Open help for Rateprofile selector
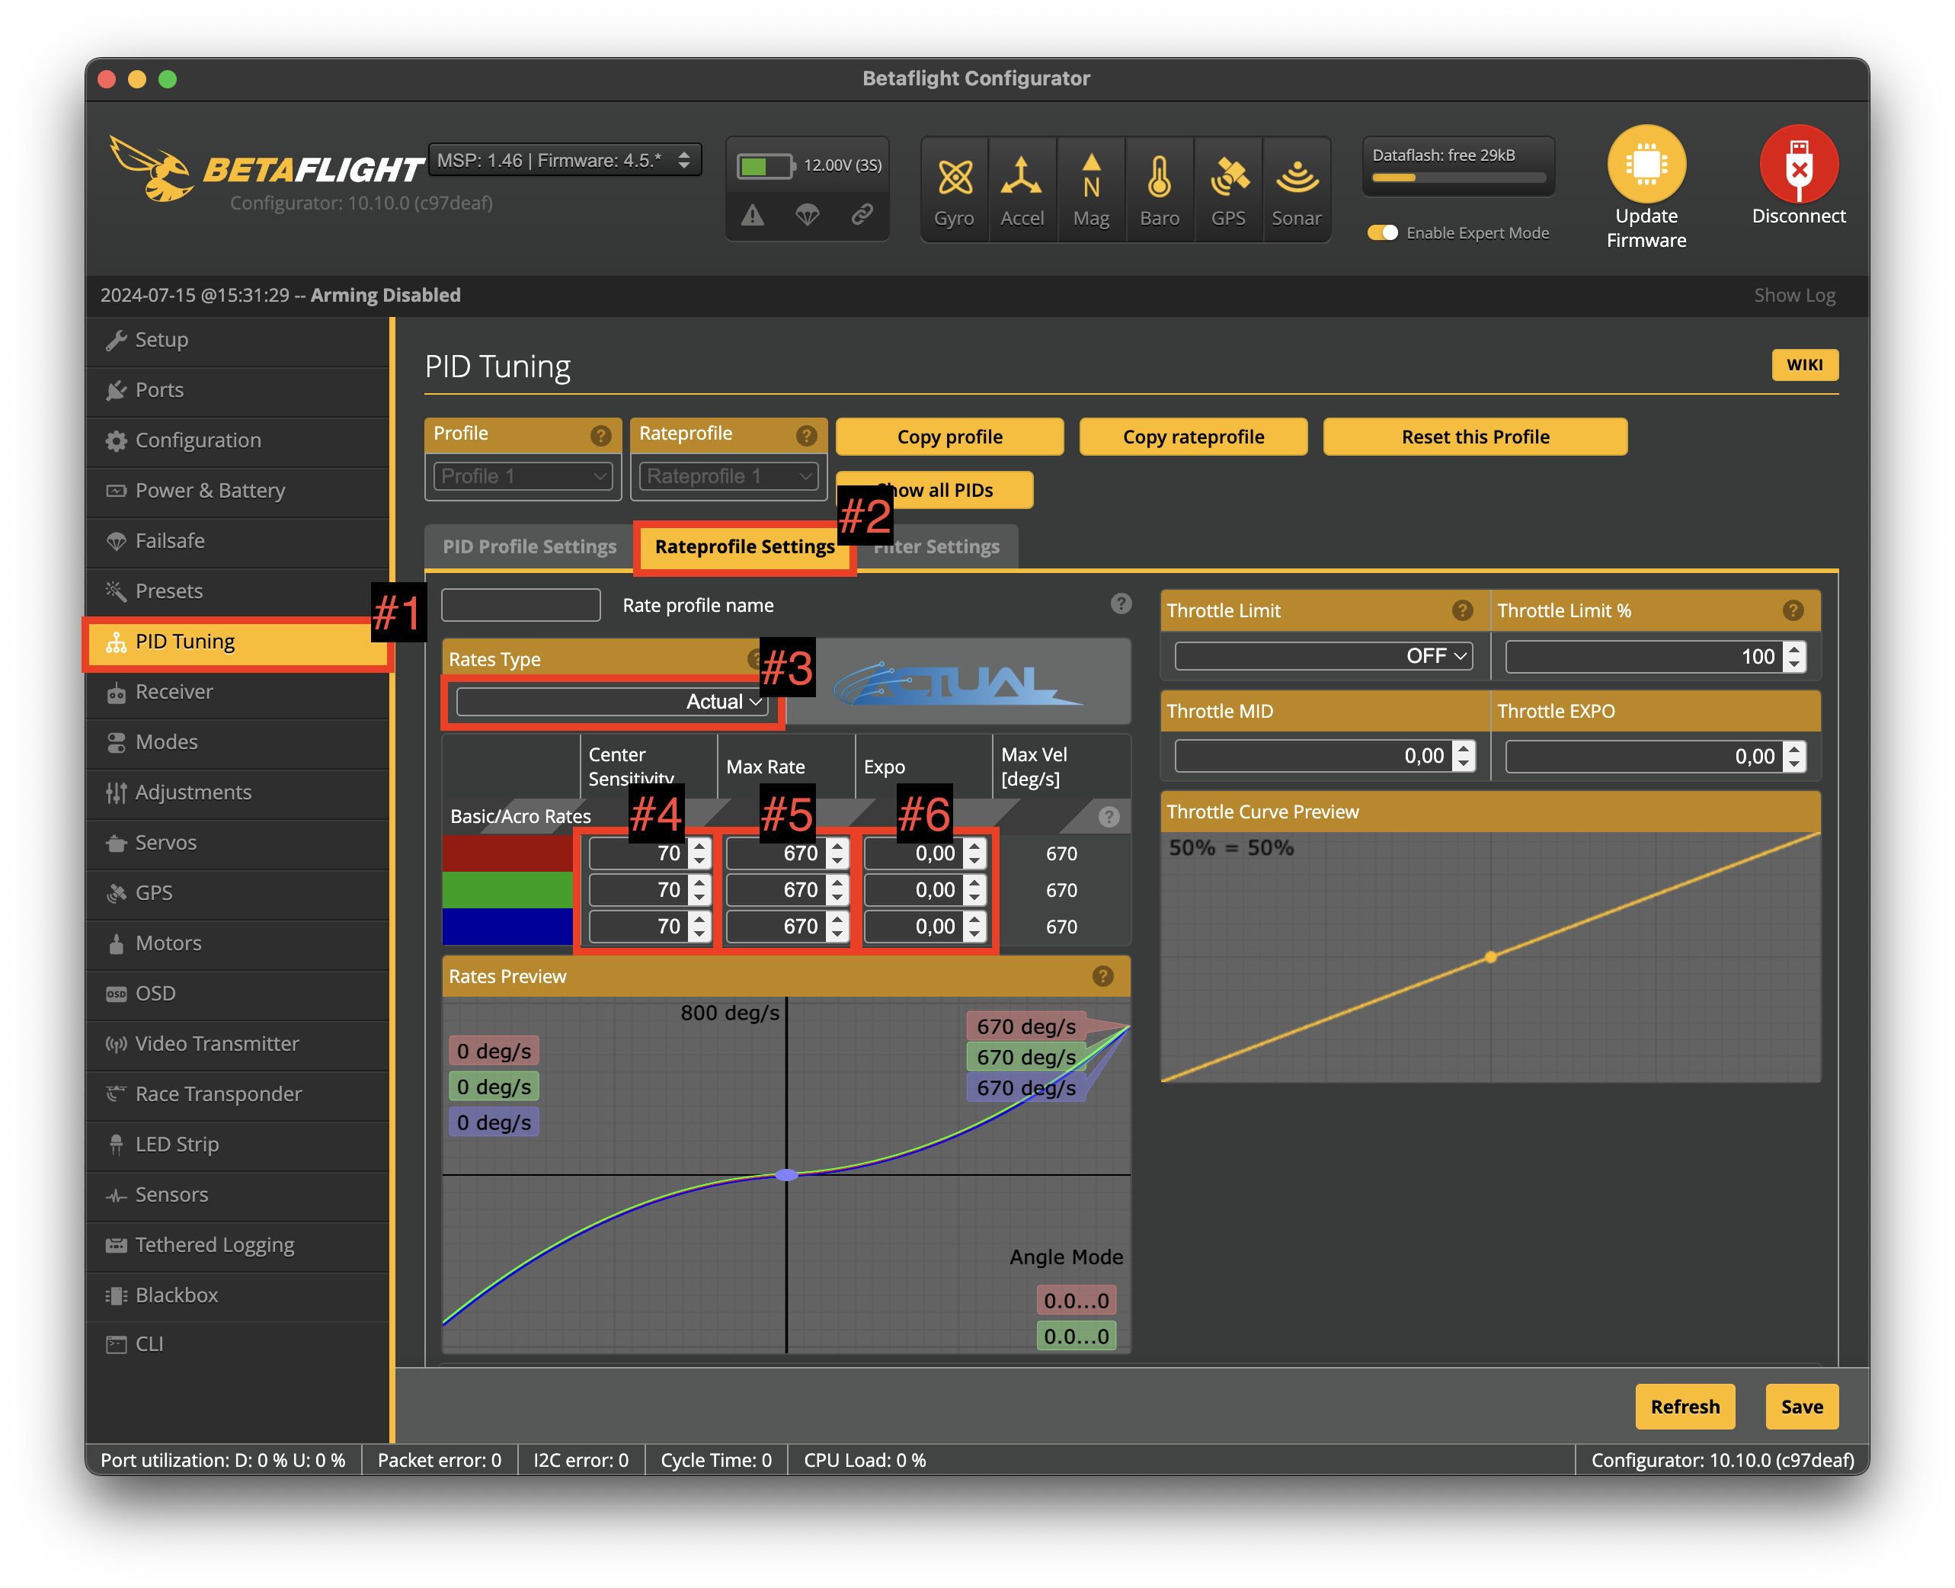Viewport: 1955px width, 1588px height. pyautogui.click(x=805, y=435)
